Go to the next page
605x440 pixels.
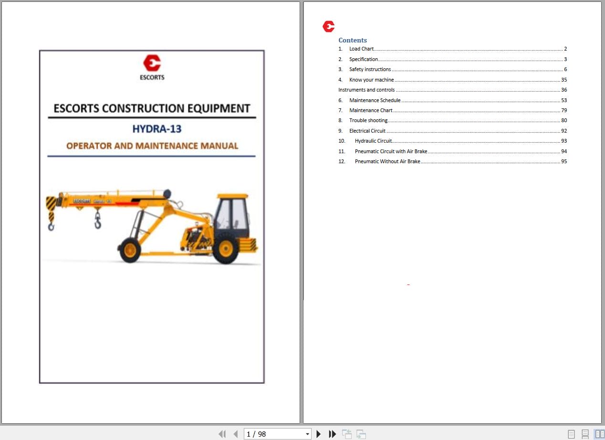(319, 434)
